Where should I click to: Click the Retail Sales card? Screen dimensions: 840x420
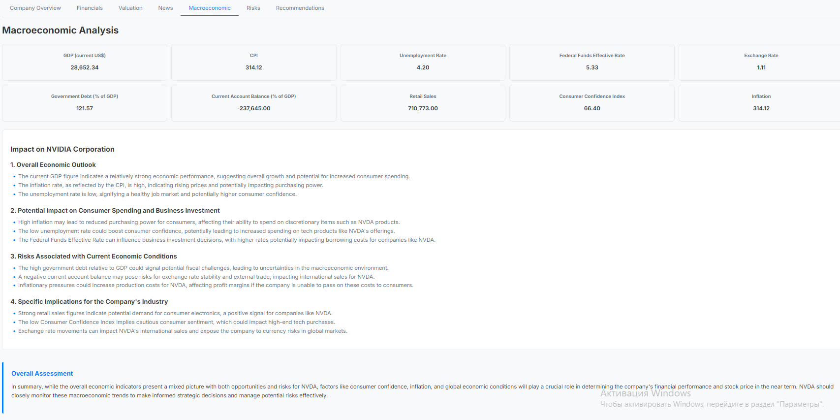(423, 103)
